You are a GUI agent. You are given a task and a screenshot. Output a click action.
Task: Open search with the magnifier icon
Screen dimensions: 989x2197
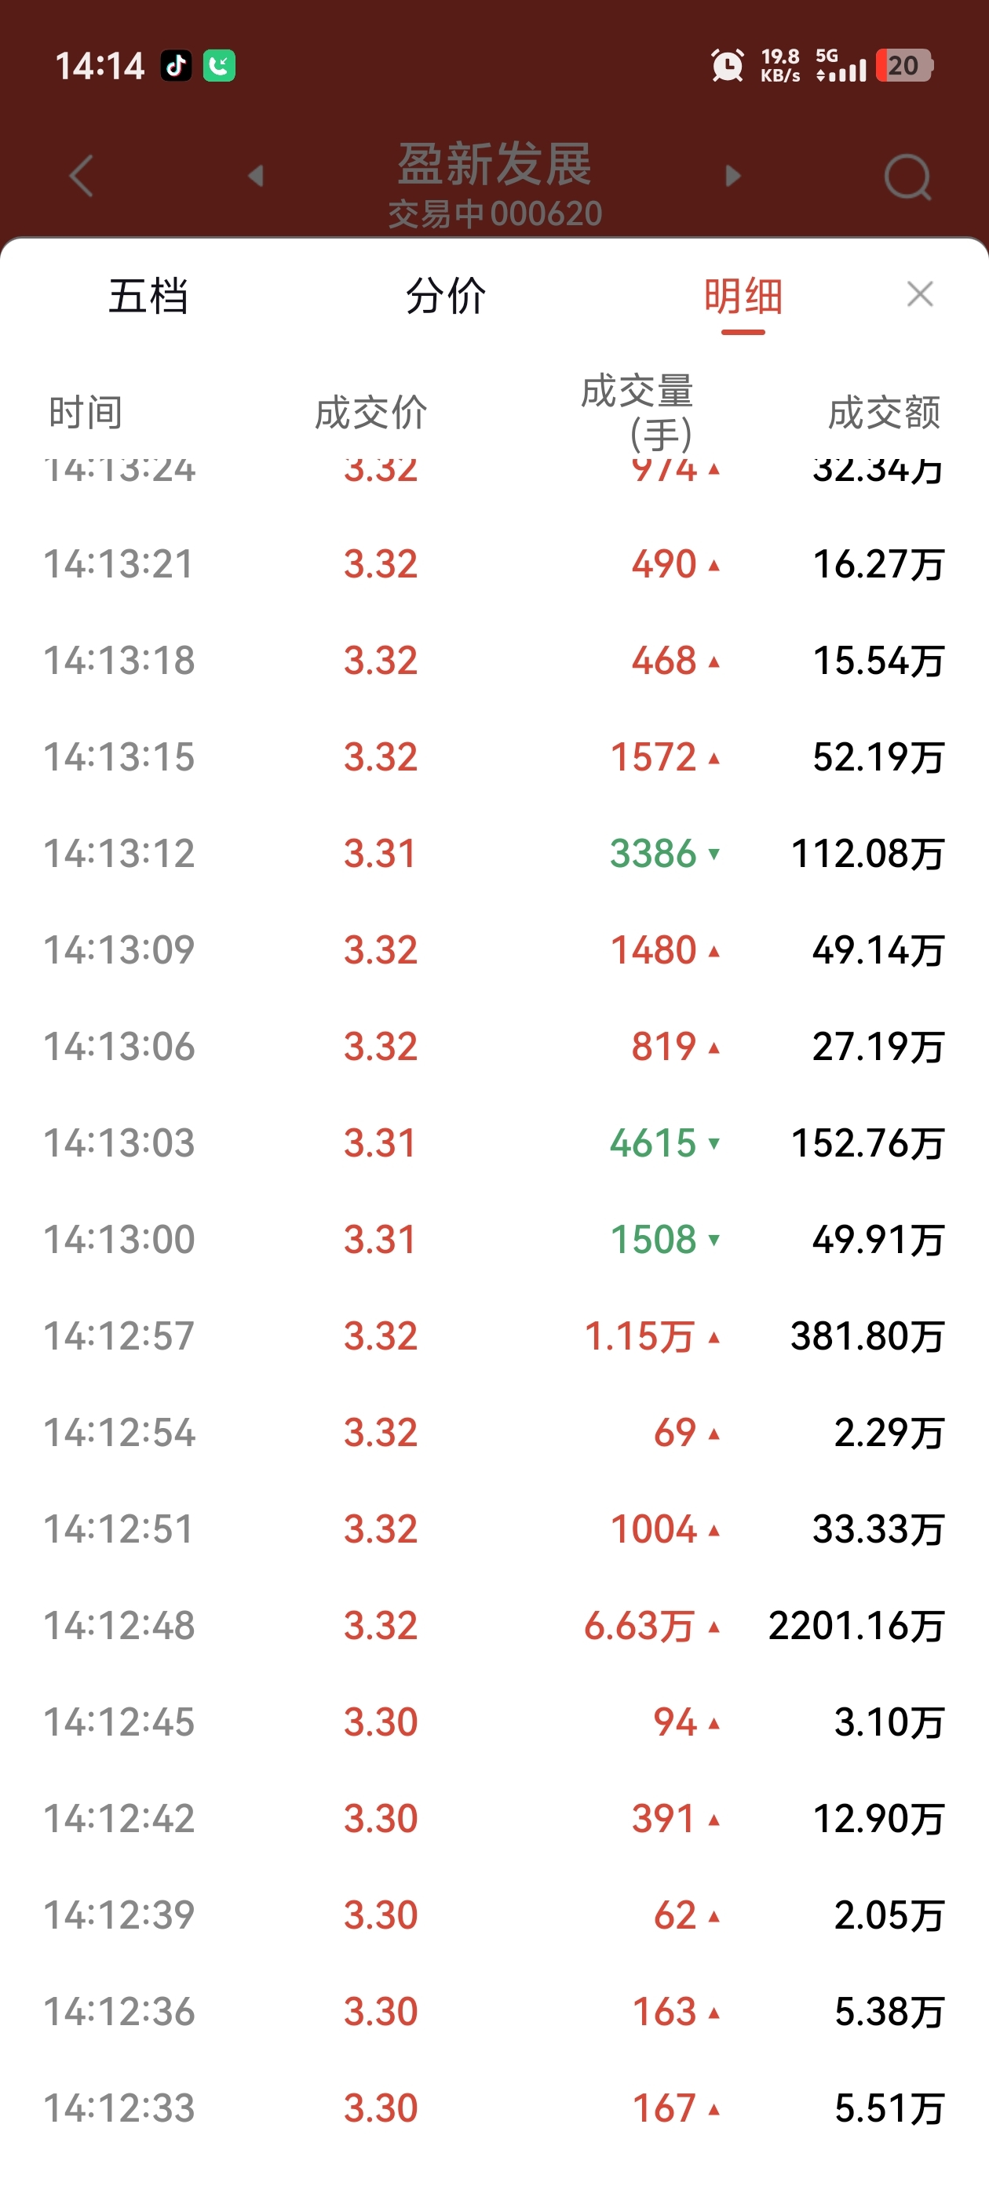tap(907, 177)
